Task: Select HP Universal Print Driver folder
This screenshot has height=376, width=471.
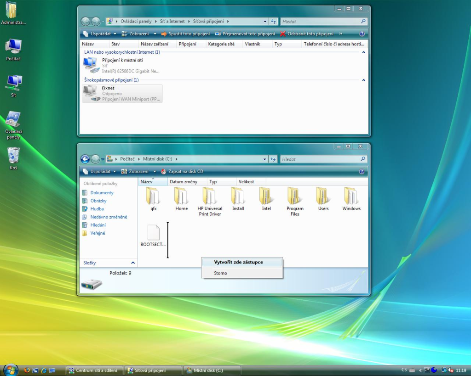Action: pos(210,201)
